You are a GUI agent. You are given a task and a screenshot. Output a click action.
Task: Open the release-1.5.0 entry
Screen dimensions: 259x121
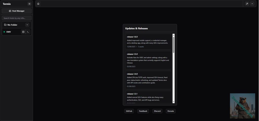(x=148, y=60)
